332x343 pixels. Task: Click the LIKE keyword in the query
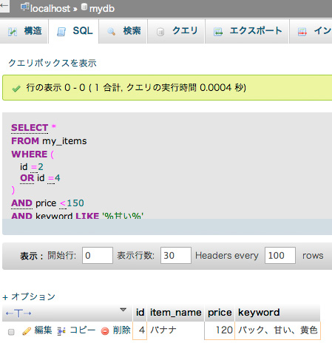point(87,215)
